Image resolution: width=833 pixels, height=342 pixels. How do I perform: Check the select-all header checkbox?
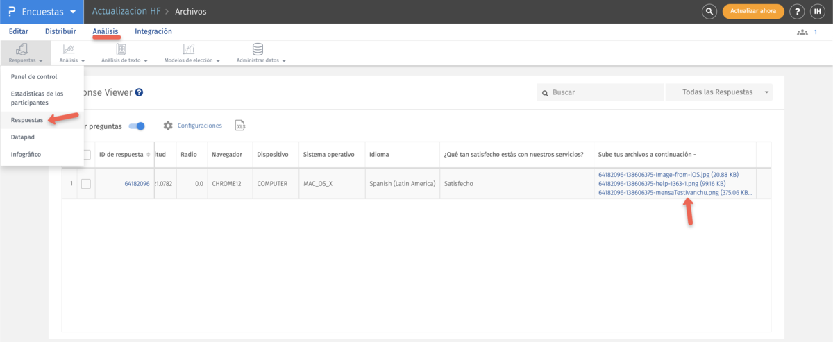click(x=86, y=155)
